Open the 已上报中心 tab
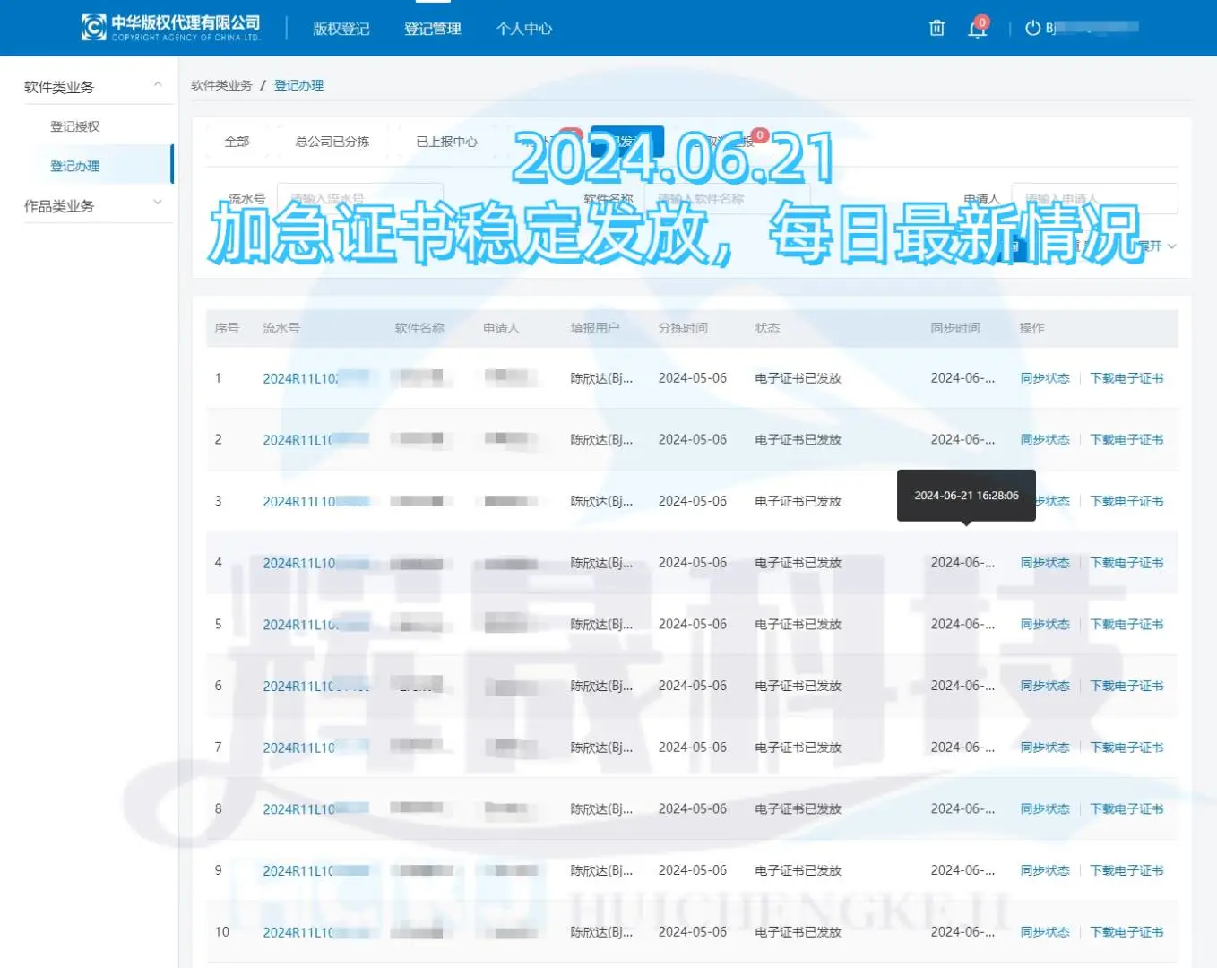The image size is (1217, 968). (x=448, y=142)
